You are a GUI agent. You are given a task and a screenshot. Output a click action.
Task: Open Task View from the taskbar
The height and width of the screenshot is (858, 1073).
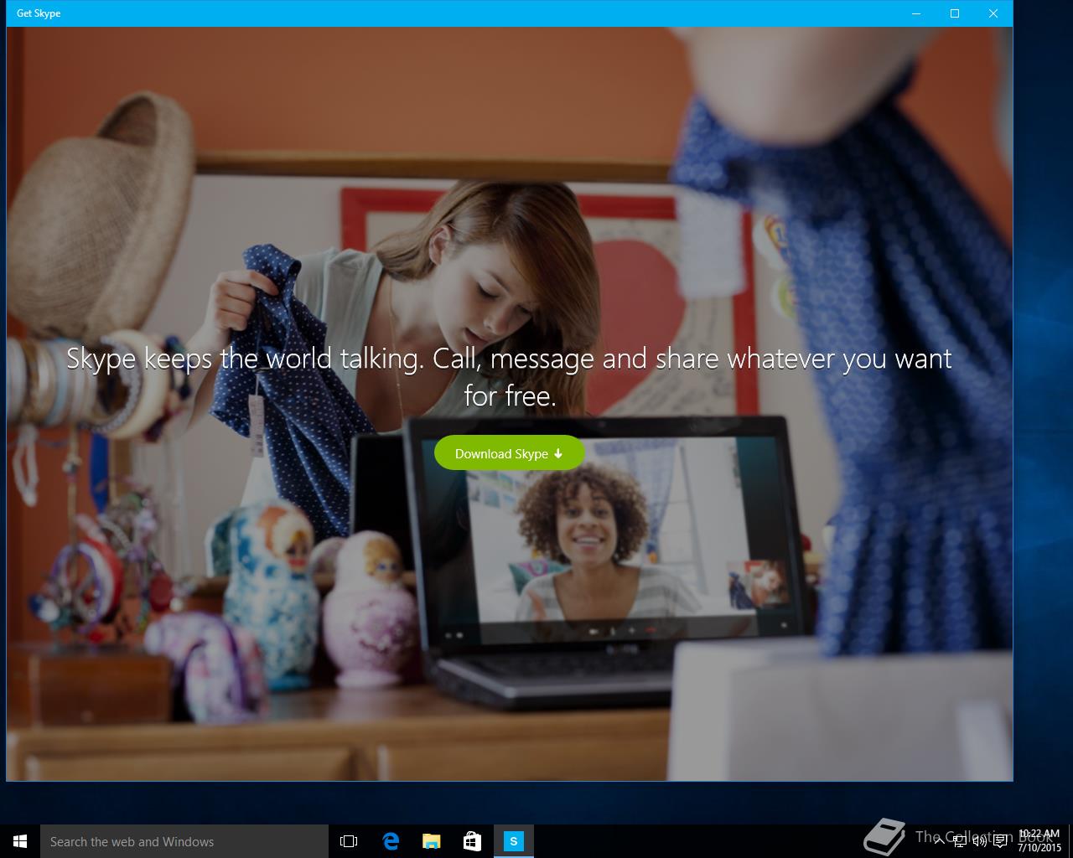349,841
